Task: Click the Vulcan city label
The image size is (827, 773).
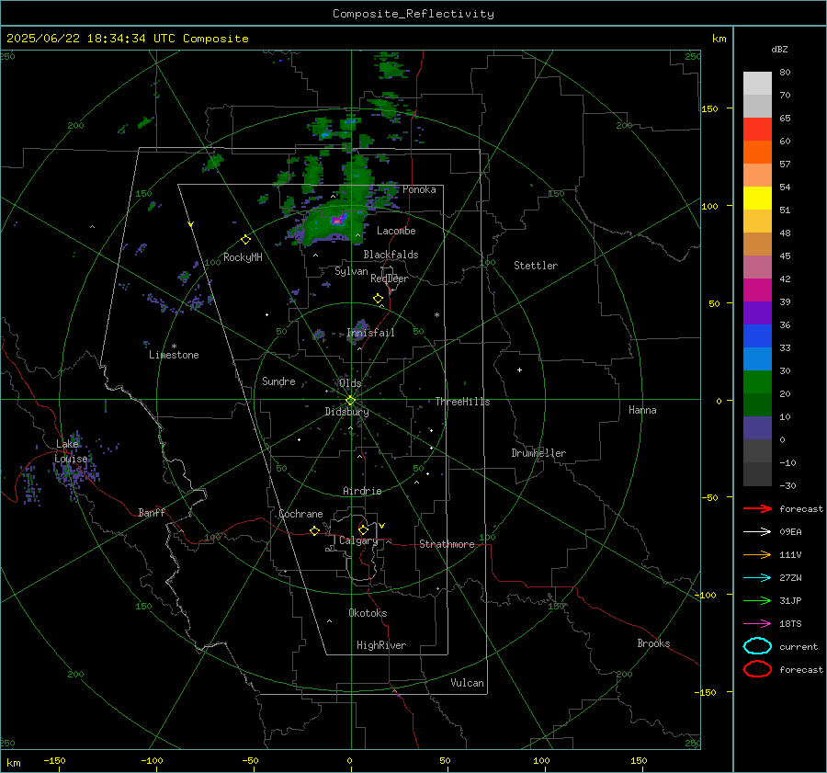Action: 467,683
